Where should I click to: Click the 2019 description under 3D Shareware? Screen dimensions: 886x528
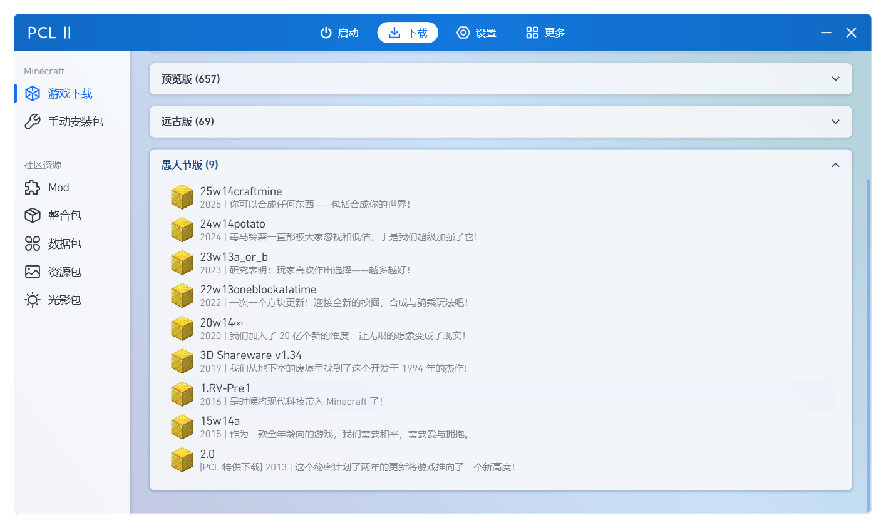coord(334,368)
